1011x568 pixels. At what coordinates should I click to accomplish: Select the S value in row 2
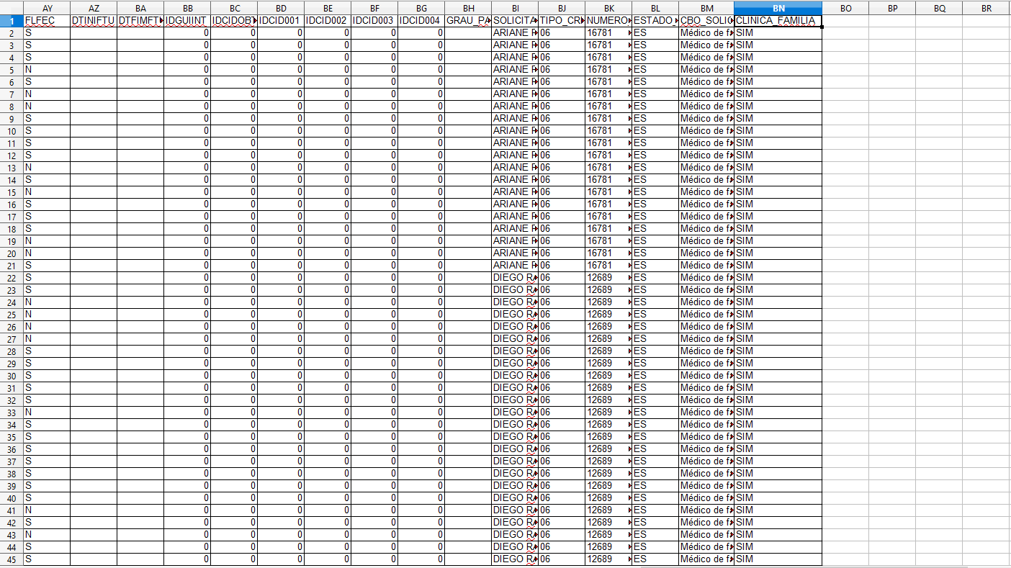pyautogui.click(x=47, y=33)
